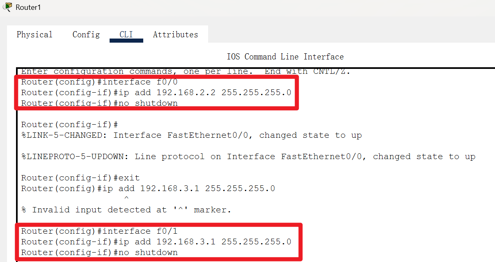Open the Attributes tab
495x262 pixels.
(x=175, y=34)
